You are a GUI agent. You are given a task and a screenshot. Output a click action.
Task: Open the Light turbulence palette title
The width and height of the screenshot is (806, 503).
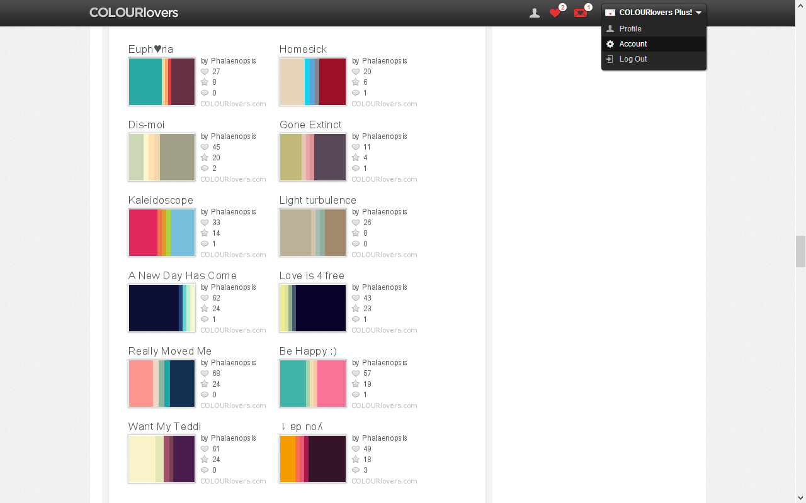pyautogui.click(x=318, y=200)
